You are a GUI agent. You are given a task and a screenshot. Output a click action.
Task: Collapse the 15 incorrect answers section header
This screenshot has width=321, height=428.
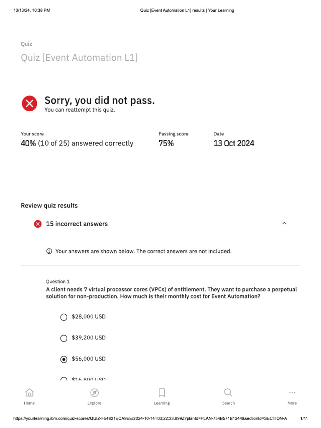[160, 224]
